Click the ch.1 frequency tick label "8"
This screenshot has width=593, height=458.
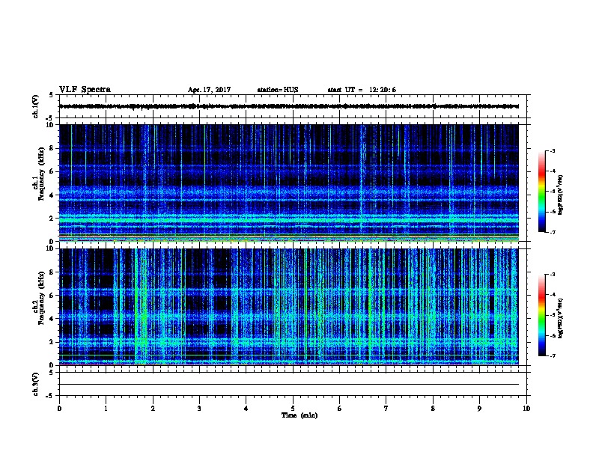tap(52, 148)
